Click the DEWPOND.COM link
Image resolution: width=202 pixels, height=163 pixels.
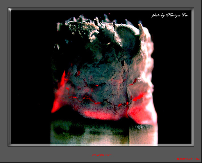[187, 159]
